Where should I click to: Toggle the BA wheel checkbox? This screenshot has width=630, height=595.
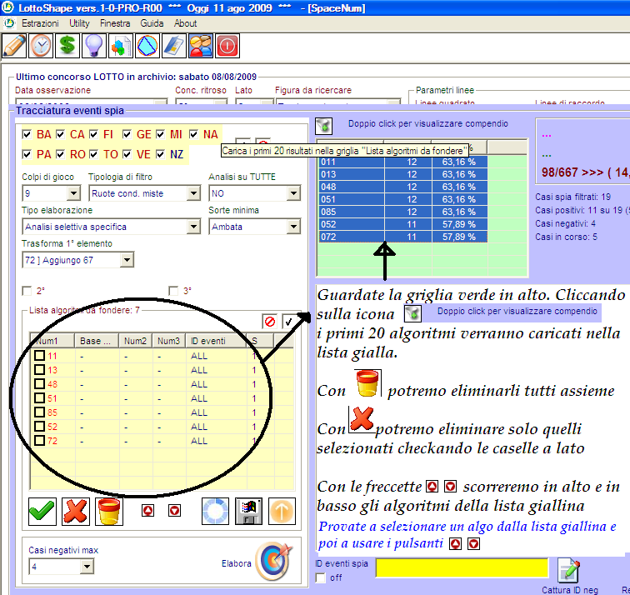coord(27,134)
